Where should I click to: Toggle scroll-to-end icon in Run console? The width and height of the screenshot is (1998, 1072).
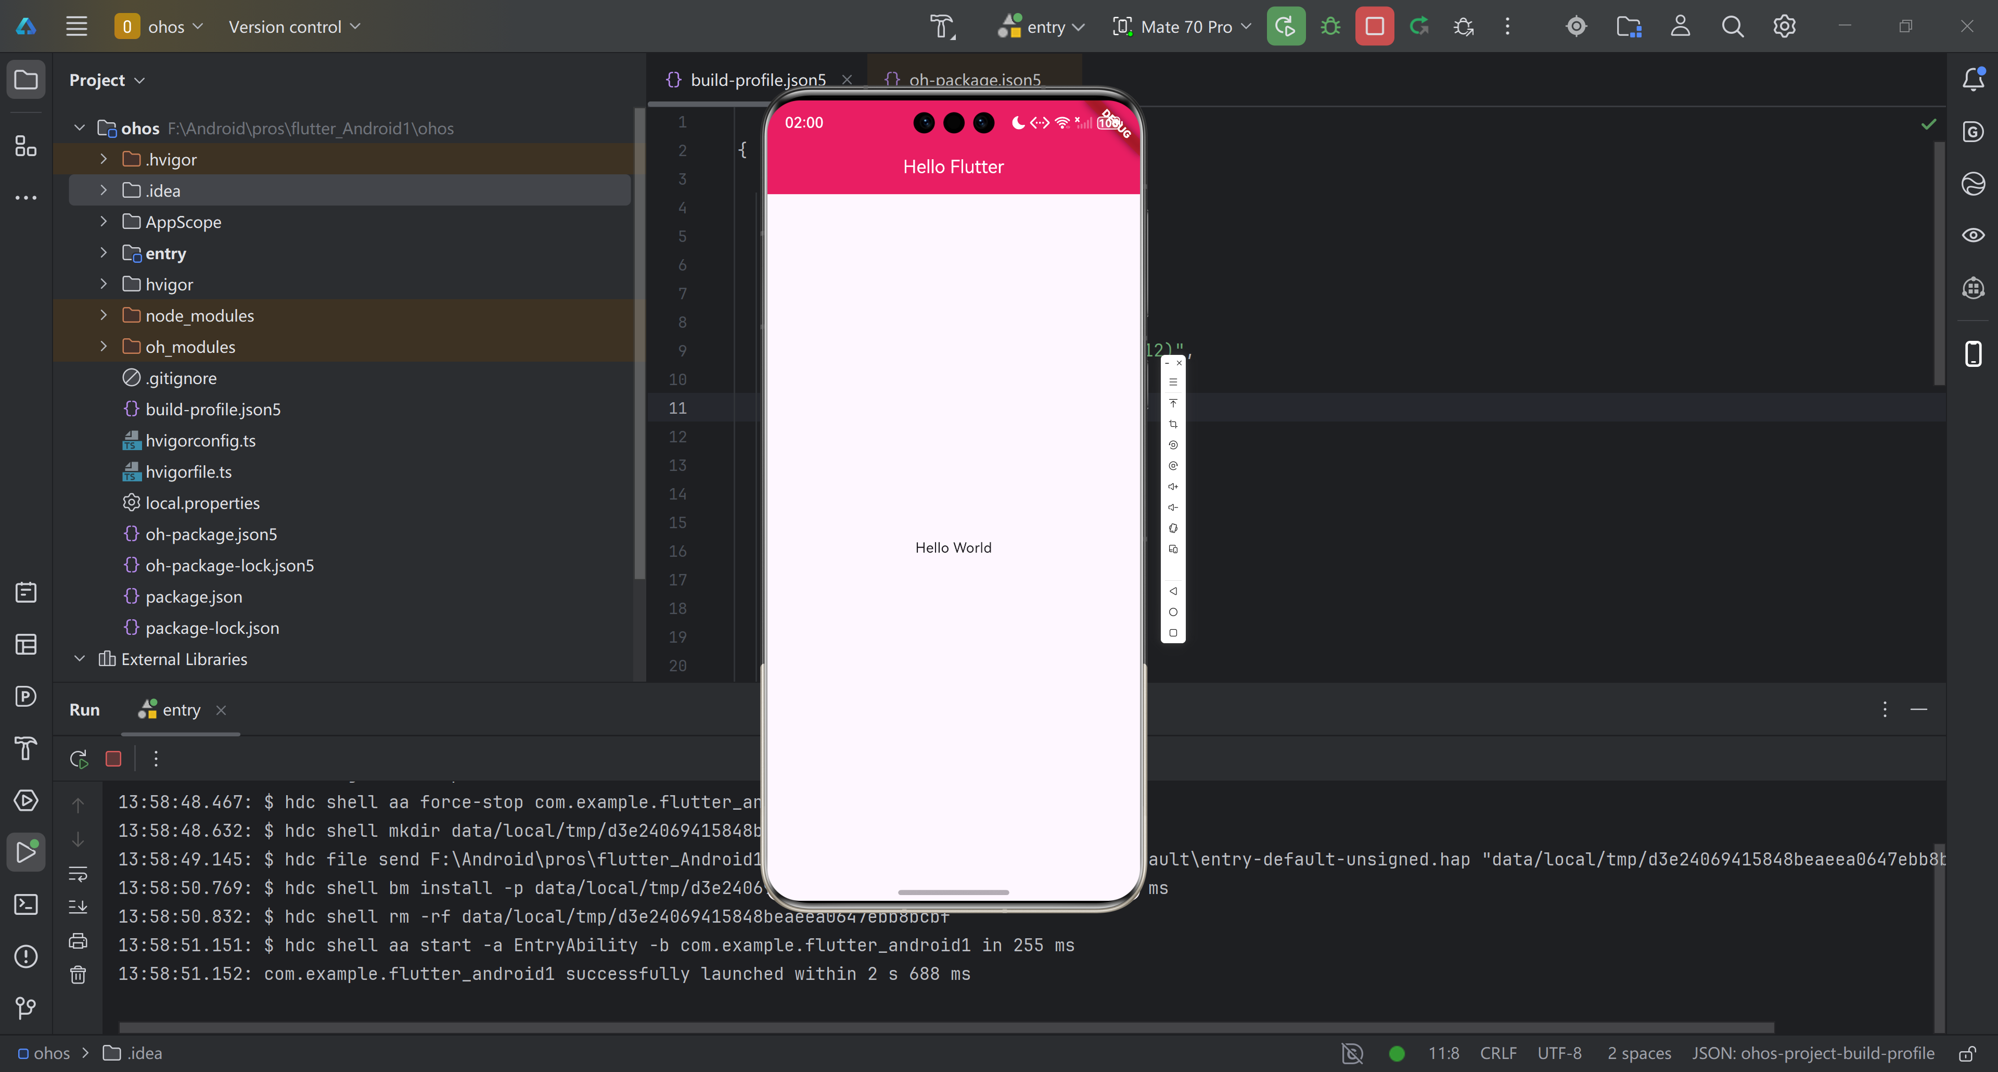pos(79,907)
